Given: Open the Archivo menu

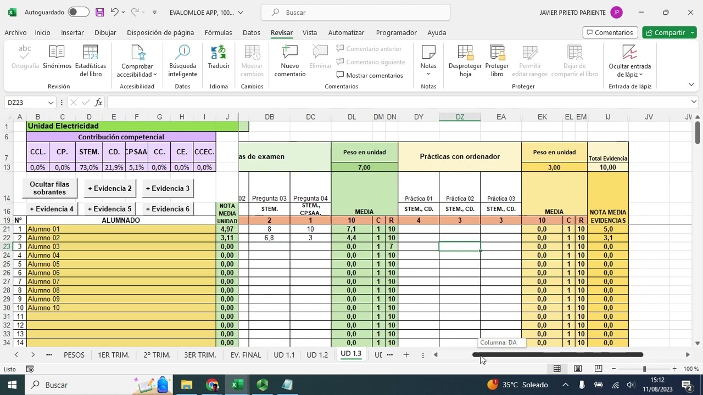Looking at the screenshot, I should point(15,32).
